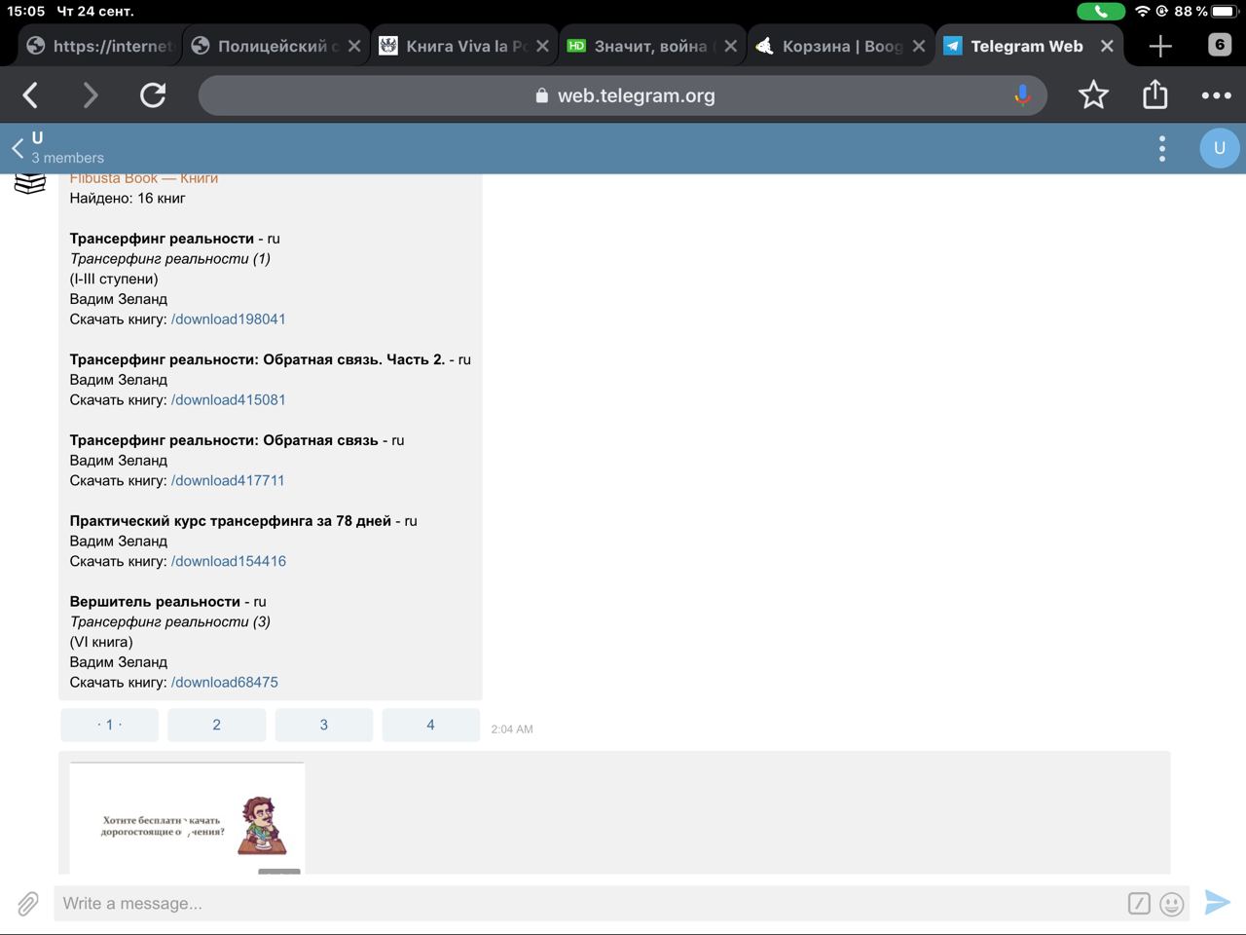
Task: Go to results page 2
Action: pos(216,725)
